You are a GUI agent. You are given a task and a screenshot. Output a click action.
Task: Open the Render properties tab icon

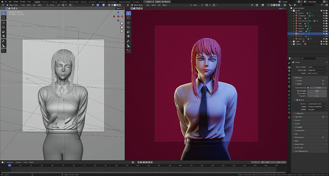coord(289,68)
